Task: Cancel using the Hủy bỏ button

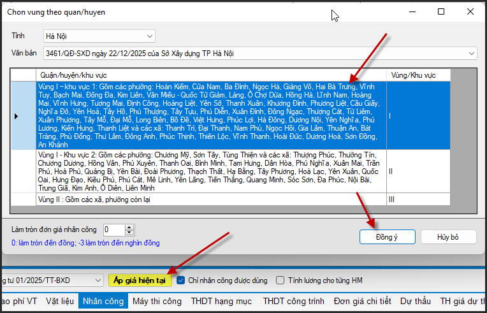Action: pyautogui.click(x=448, y=237)
